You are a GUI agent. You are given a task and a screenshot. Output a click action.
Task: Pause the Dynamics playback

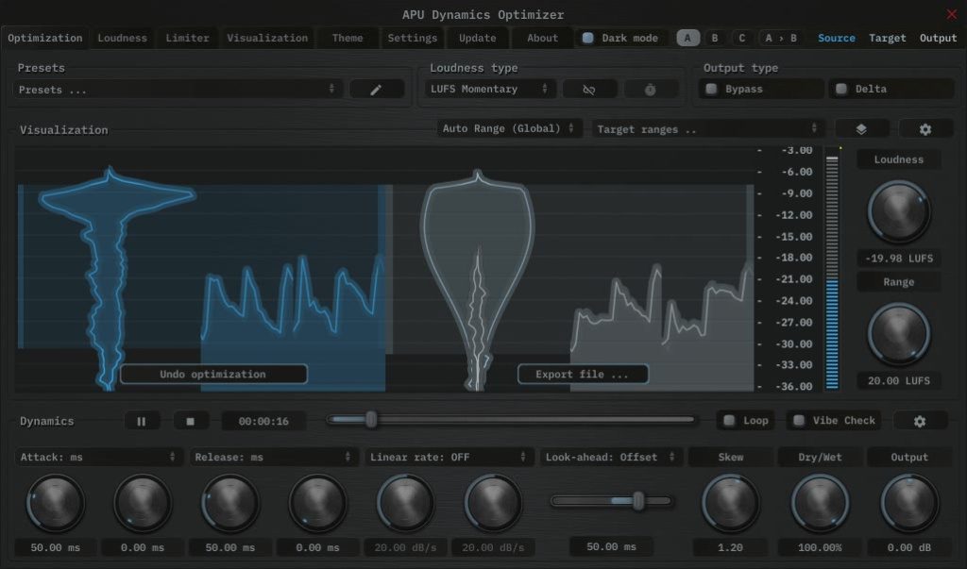pos(142,420)
